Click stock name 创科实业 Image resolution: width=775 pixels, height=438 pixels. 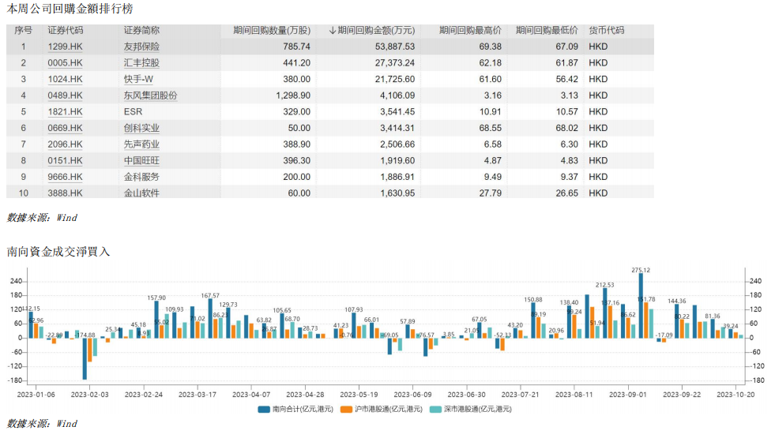coord(141,129)
